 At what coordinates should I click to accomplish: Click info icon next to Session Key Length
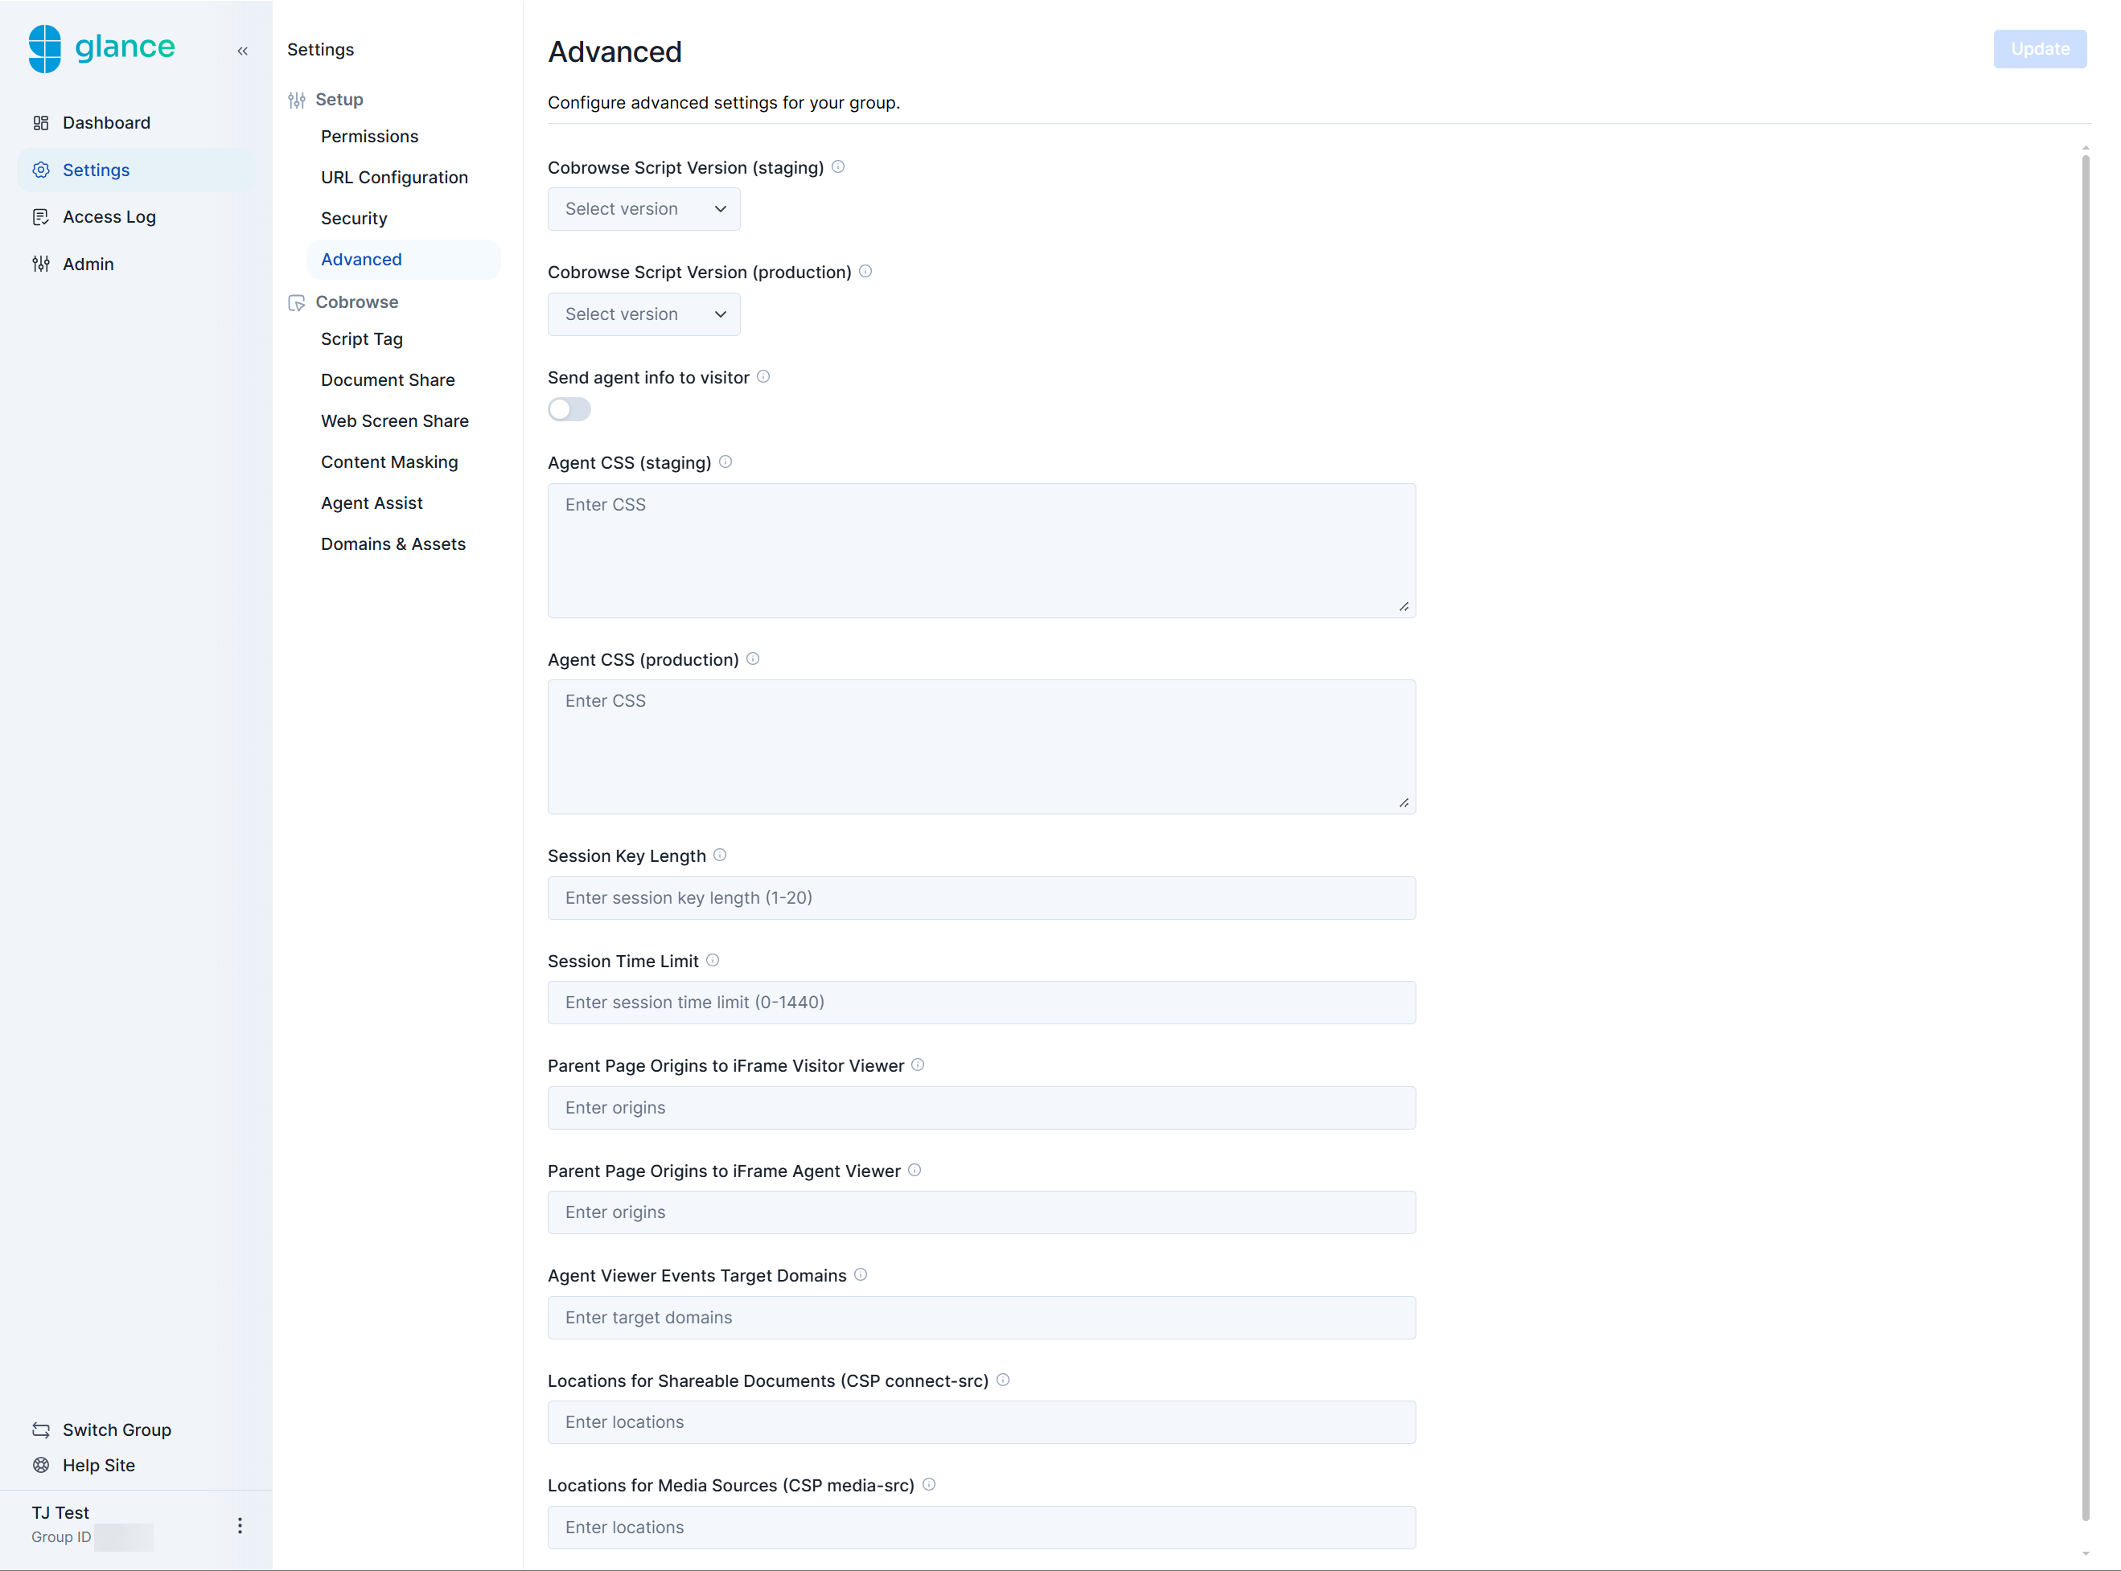720,855
